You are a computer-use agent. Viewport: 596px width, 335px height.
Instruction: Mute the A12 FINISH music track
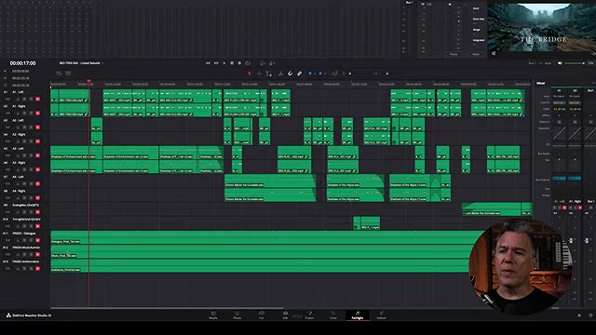coord(37,254)
